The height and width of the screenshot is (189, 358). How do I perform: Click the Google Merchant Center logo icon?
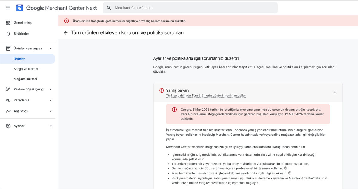pos(19,8)
